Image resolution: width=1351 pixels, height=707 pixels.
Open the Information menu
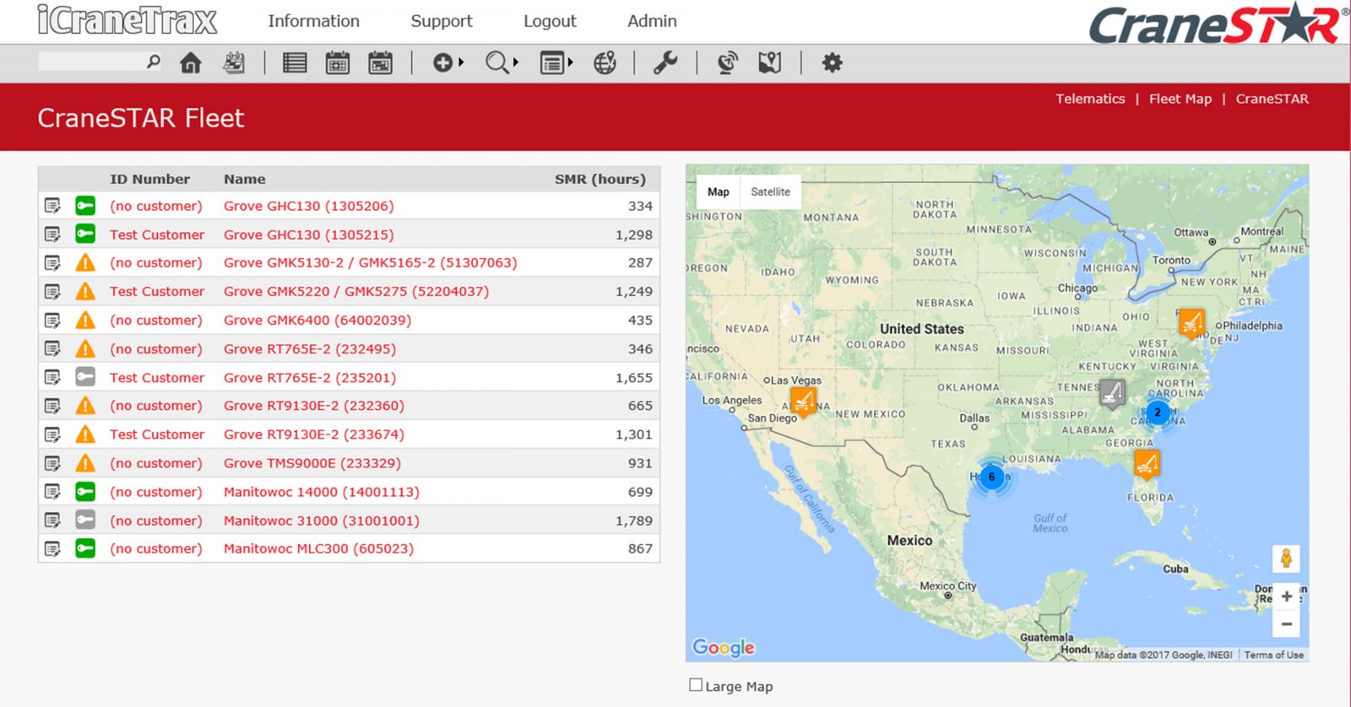313,21
